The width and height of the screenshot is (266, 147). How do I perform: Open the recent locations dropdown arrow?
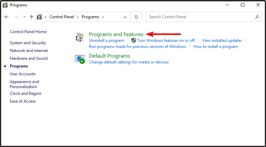(25, 17)
